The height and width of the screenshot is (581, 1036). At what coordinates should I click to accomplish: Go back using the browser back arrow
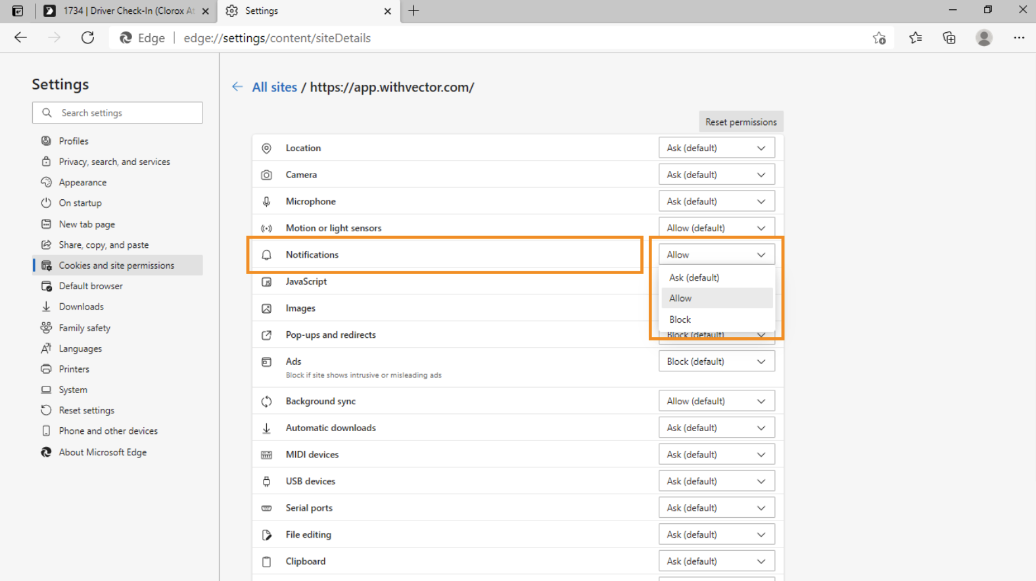coord(20,37)
